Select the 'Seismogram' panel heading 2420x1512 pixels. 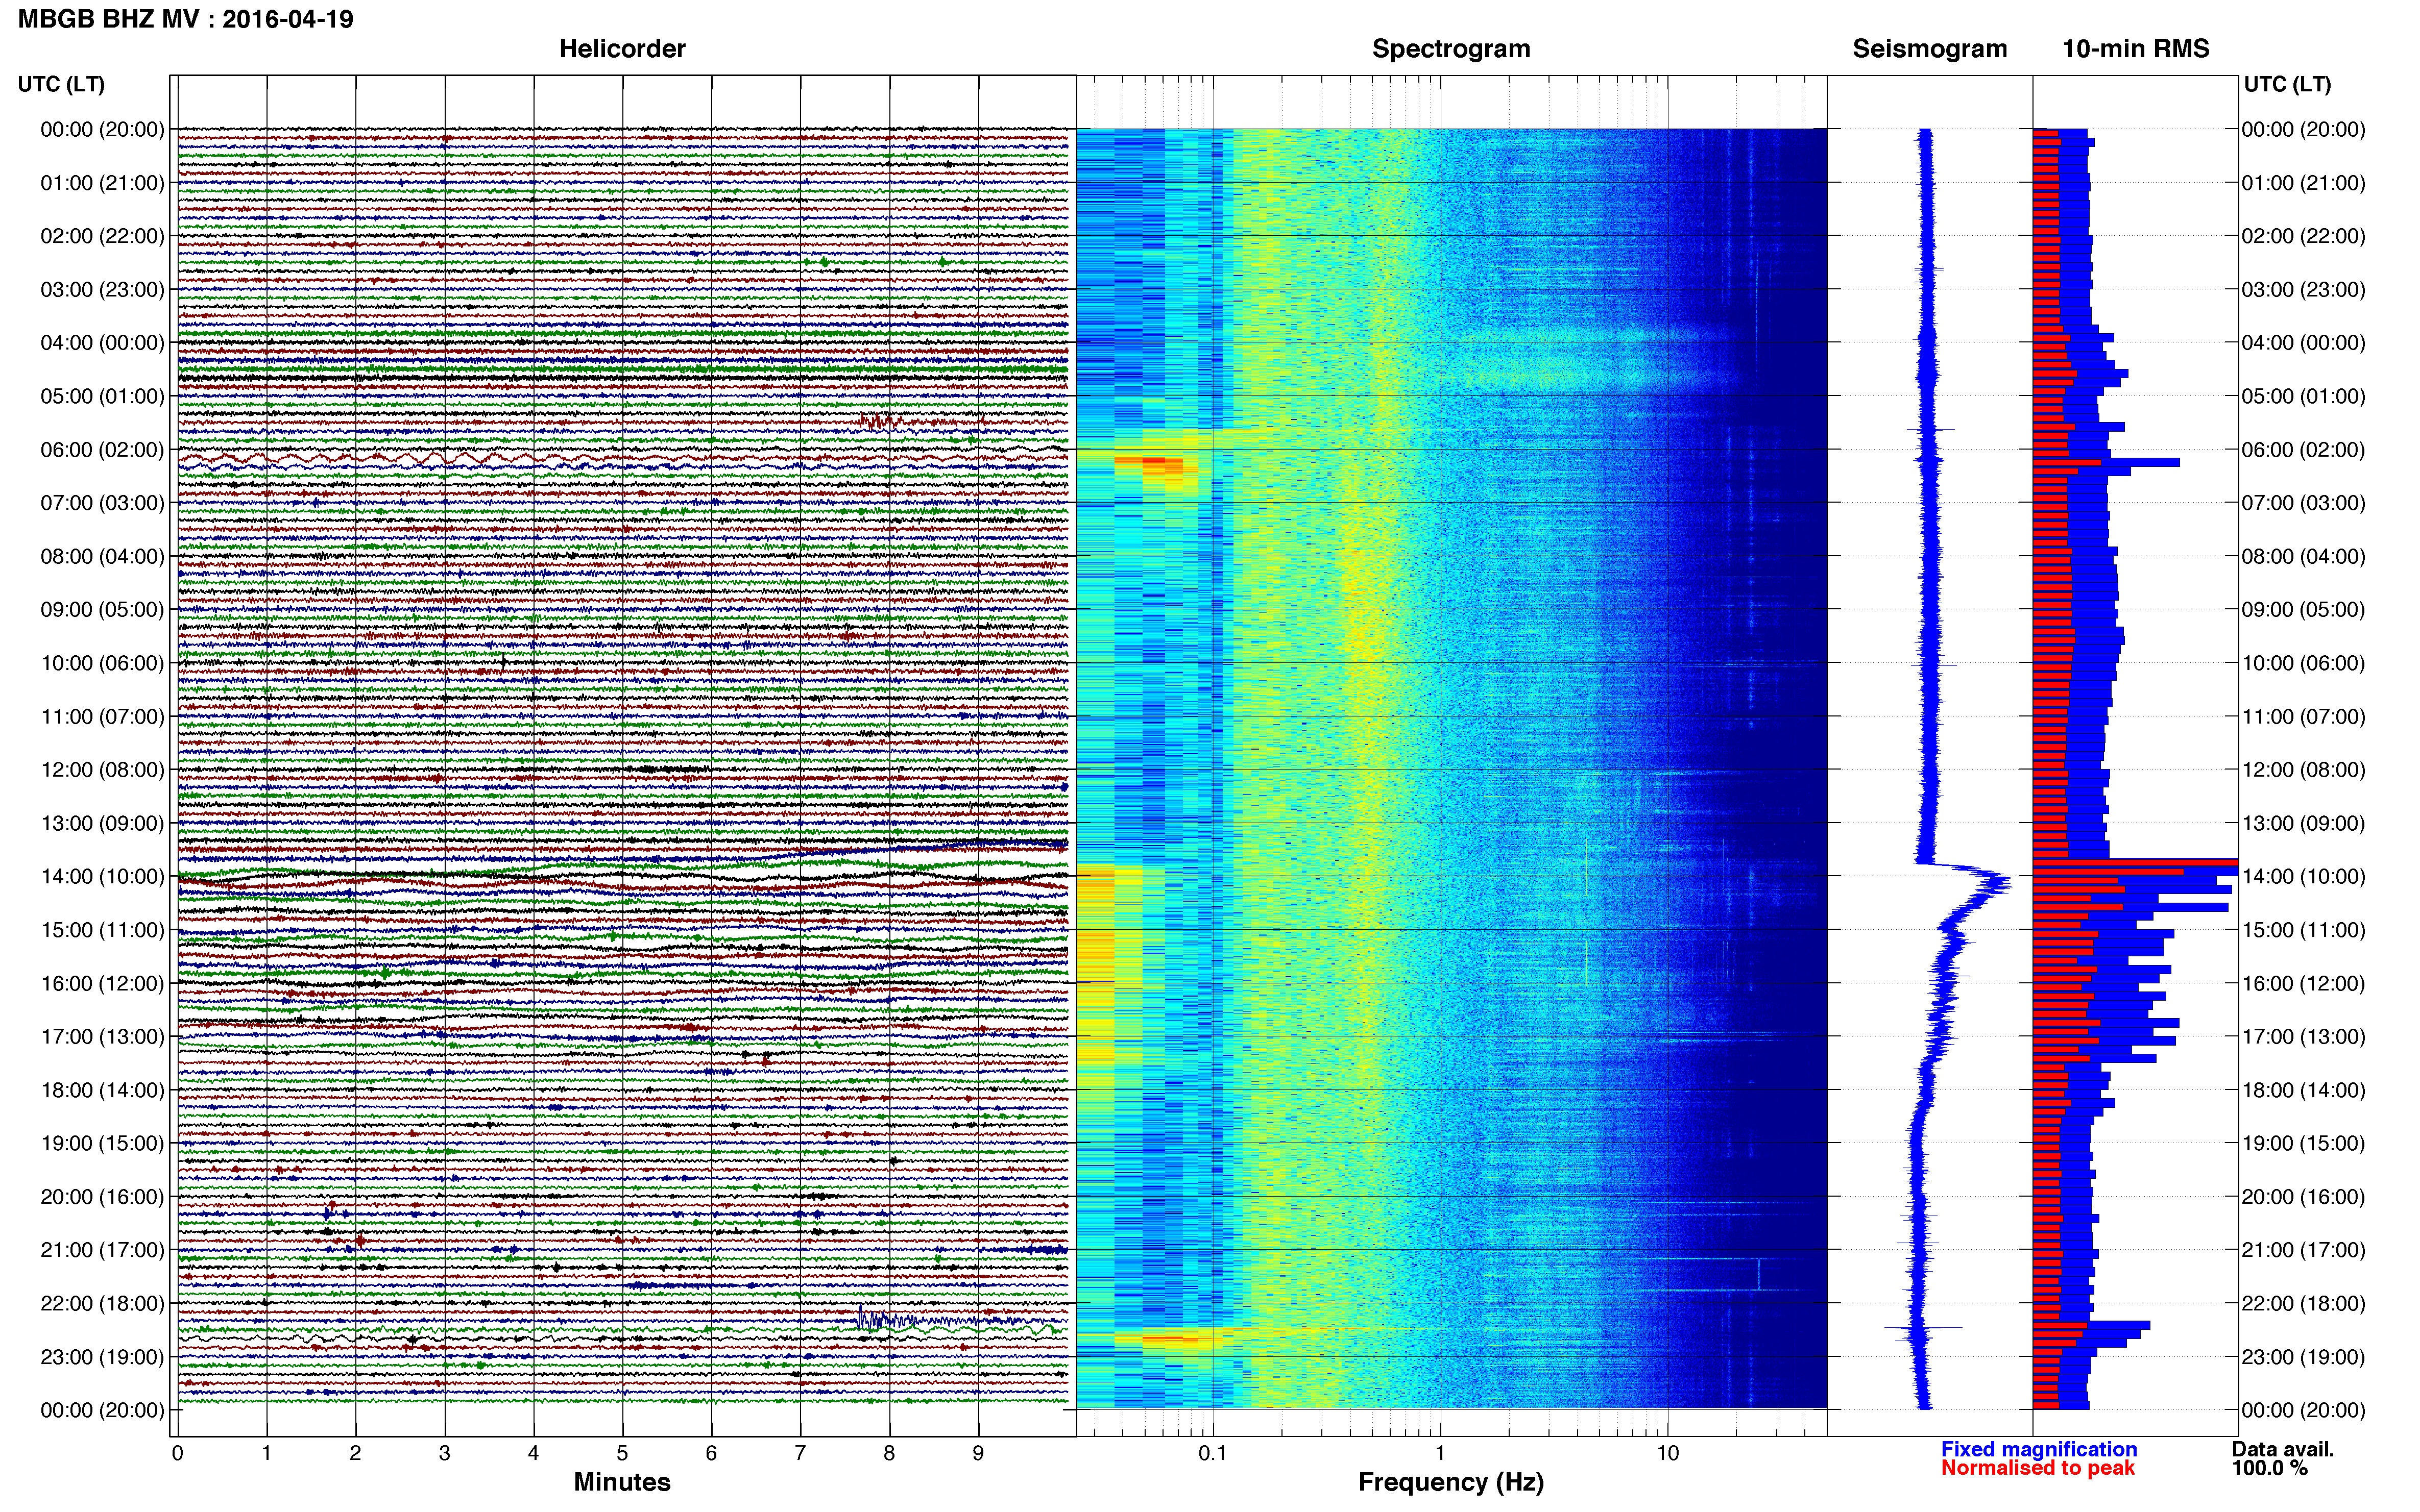[x=1930, y=49]
